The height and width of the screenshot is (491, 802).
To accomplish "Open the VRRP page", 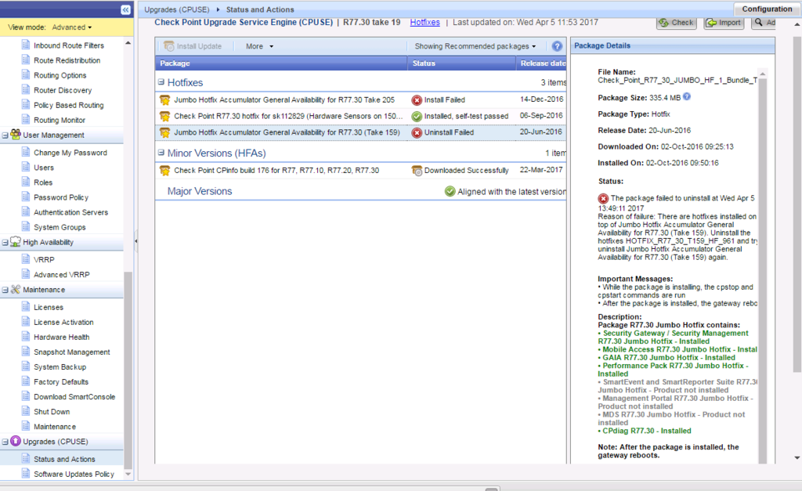I will pos(44,259).
